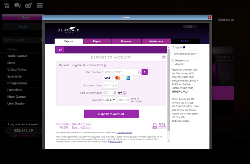The width and height of the screenshot is (250, 164).
Task: Click the Eagle Shadow Fist jackpot title
Action: point(23,136)
